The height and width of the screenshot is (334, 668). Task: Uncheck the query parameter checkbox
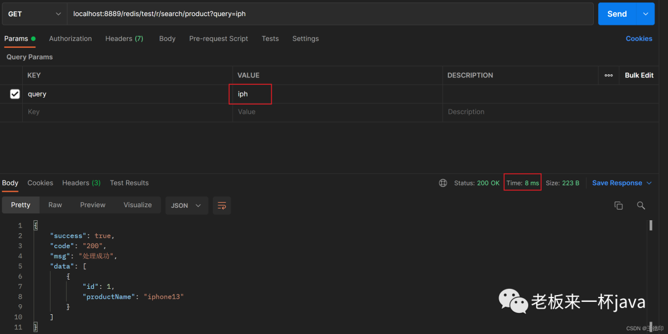15,94
